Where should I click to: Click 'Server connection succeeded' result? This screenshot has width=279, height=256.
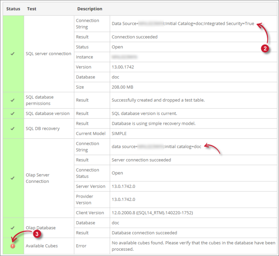[141, 160]
